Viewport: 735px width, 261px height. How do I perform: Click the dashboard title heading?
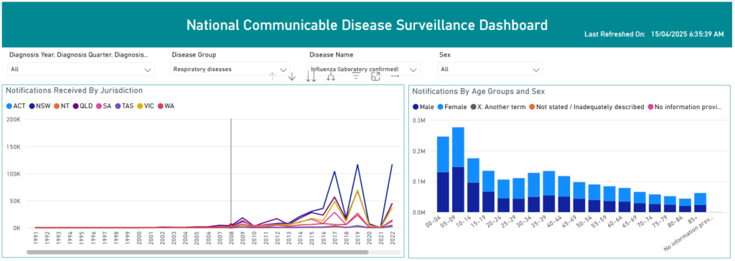(x=367, y=25)
